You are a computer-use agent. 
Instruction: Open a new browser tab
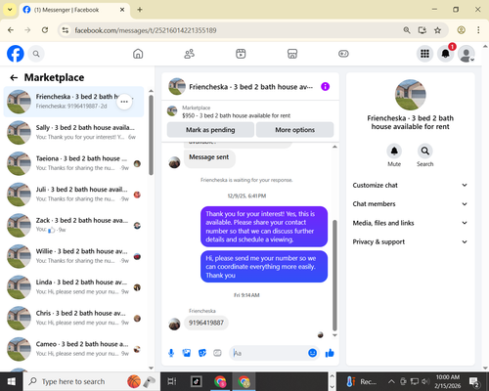coord(140,10)
